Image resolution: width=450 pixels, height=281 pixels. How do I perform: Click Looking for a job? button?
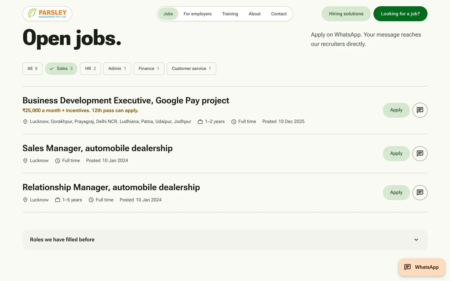click(x=400, y=14)
